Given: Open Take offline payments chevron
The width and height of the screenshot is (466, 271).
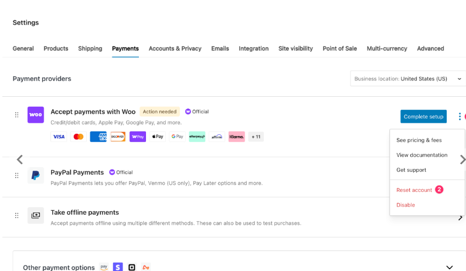Looking at the screenshot, I should coord(460,218).
